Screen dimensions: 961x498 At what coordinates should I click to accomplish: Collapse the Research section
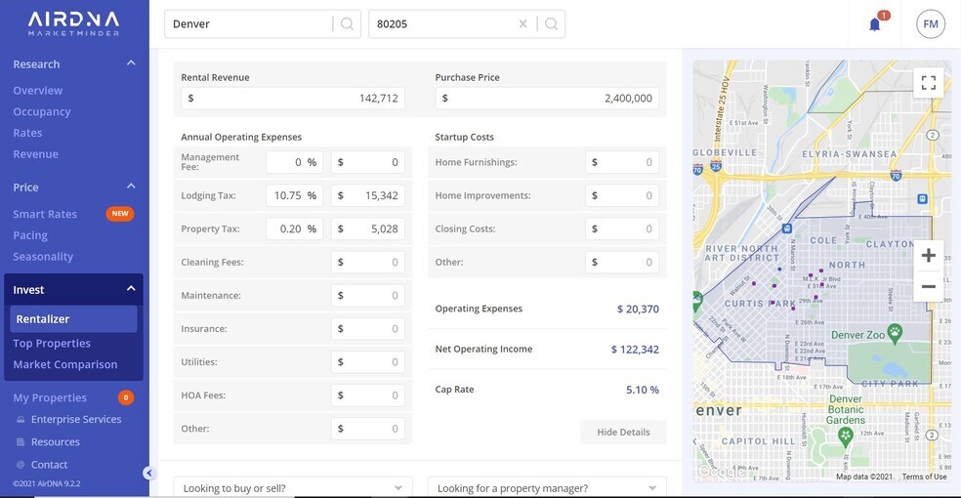131,64
